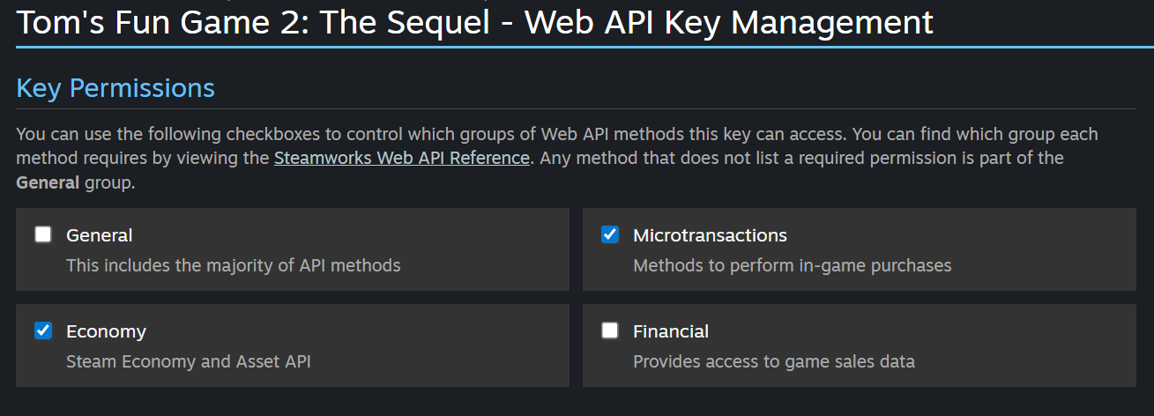This screenshot has width=1154, height=416.
Task: Uncheck the Microtransactions checkbox
Action: 610,234
